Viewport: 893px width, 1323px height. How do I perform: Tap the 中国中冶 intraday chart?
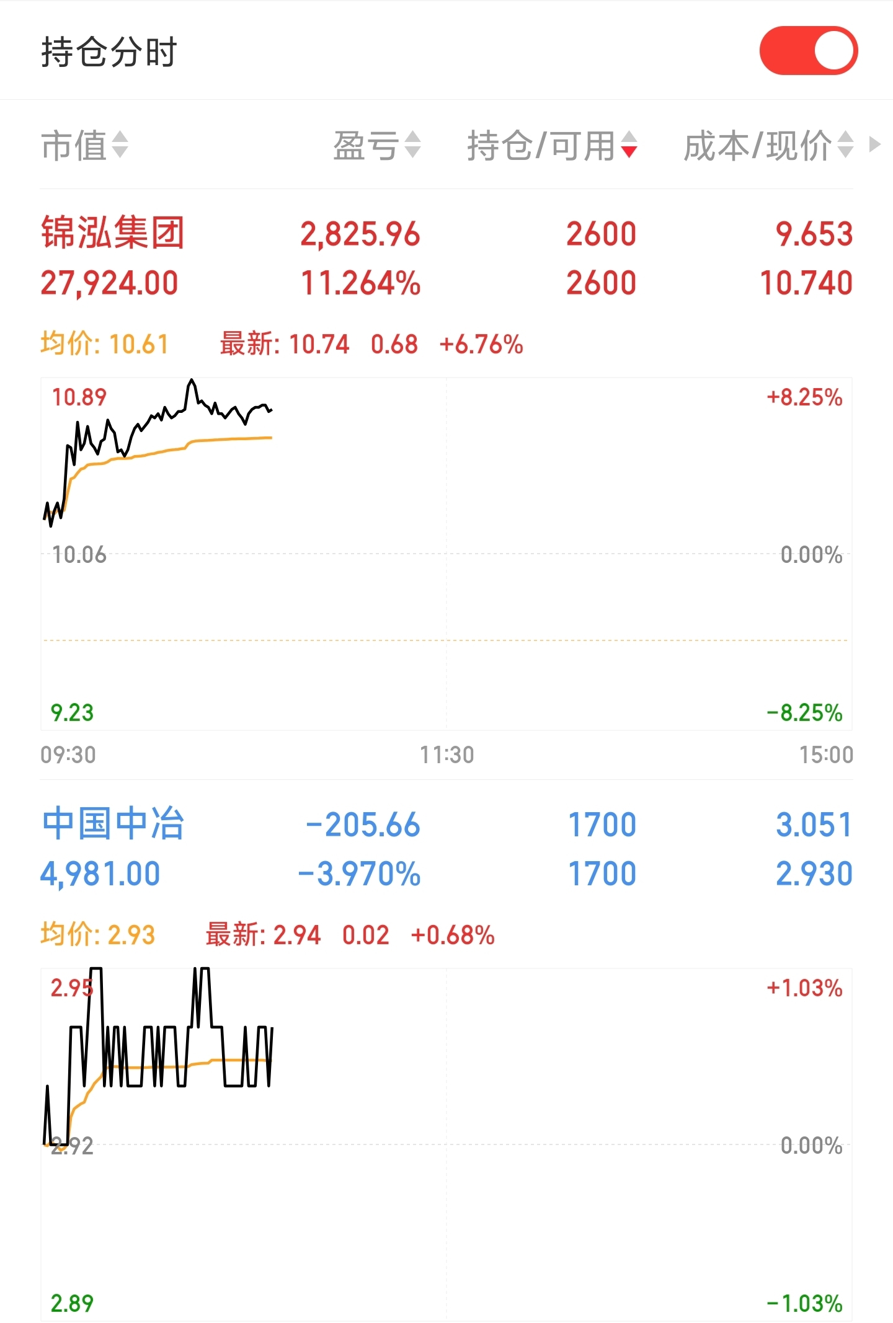pyautogui.click(x=446, y=1144)
